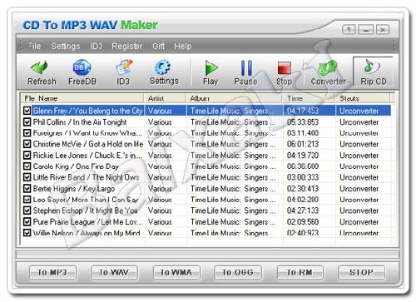Click the To WMA button

click(176, 272)
